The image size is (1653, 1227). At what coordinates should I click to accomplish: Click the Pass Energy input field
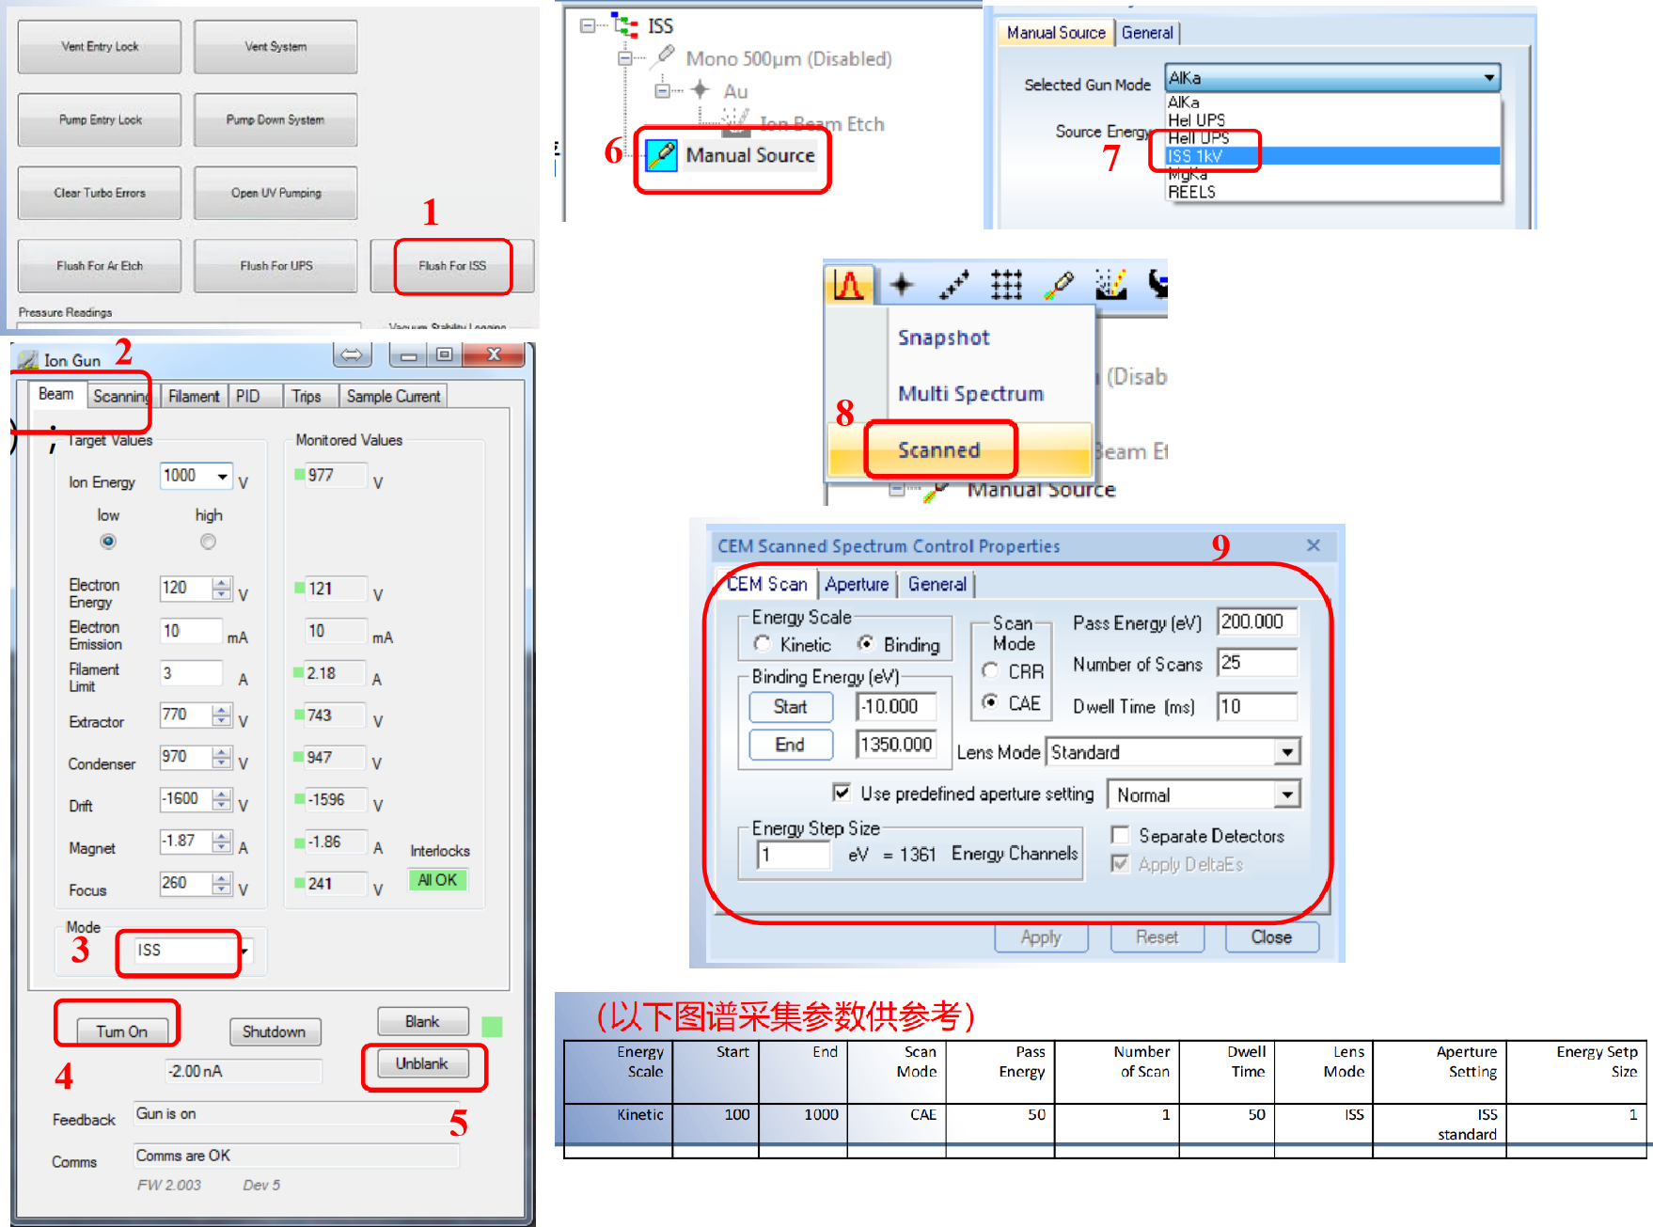(x=1255, y=621)
